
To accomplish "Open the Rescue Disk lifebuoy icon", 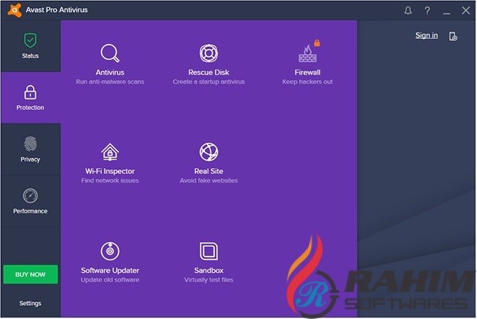I will pyautogui.click(x=208, y=54).
